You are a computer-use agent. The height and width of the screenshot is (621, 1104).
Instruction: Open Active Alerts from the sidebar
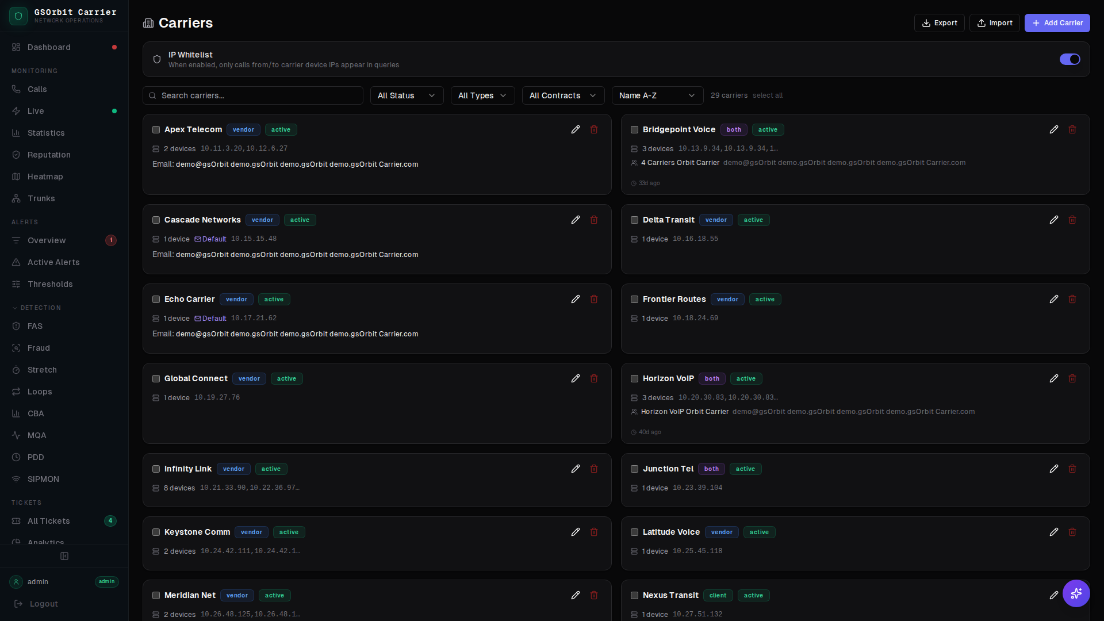coord(53,262)
